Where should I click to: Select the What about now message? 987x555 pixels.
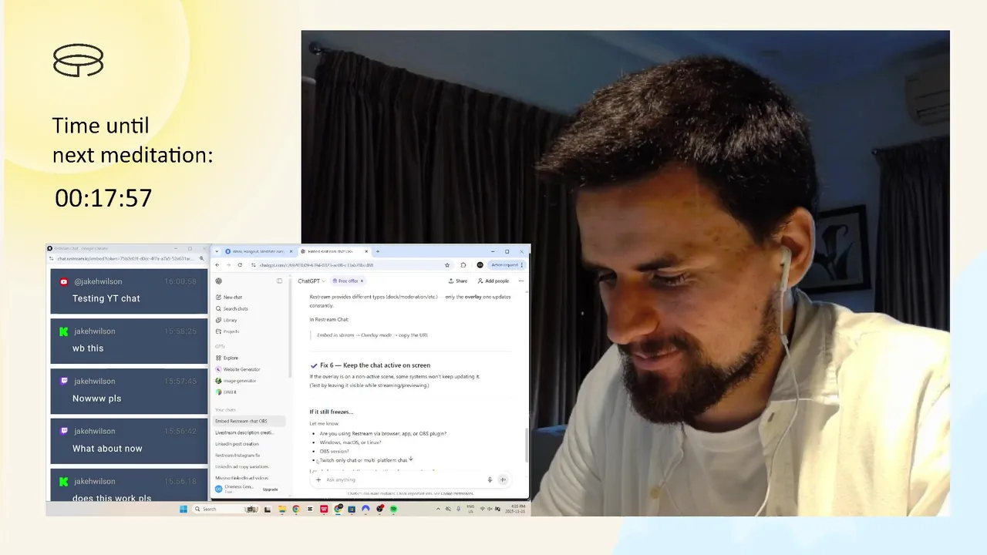[129, 441]
